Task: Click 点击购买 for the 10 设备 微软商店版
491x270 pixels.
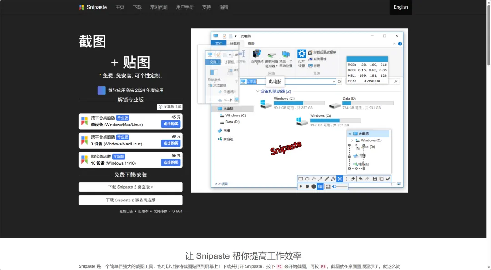Action: [x=171, y=163]
